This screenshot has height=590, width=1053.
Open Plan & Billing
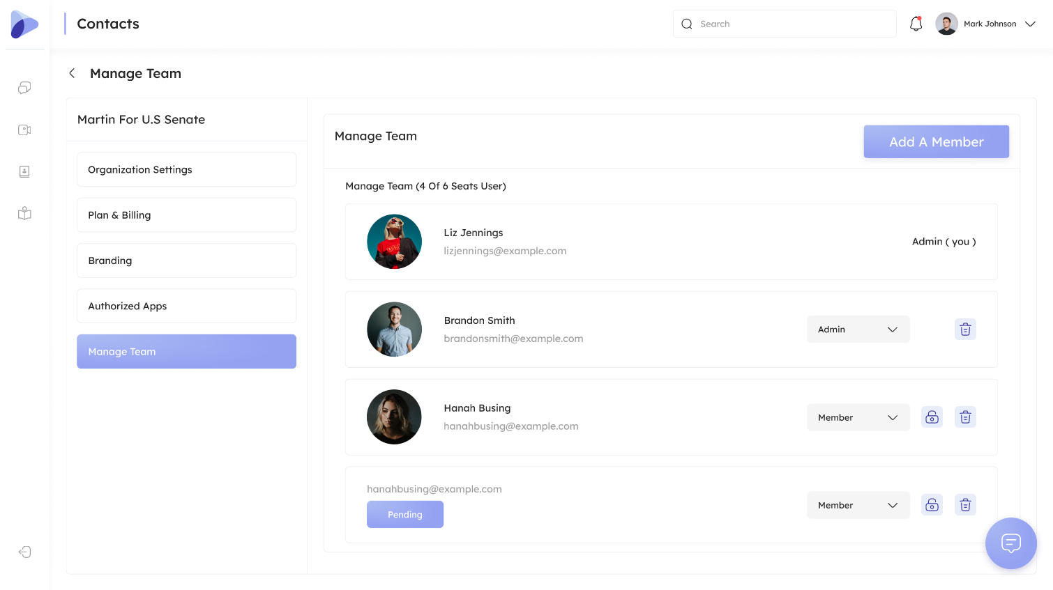point(186,215)
